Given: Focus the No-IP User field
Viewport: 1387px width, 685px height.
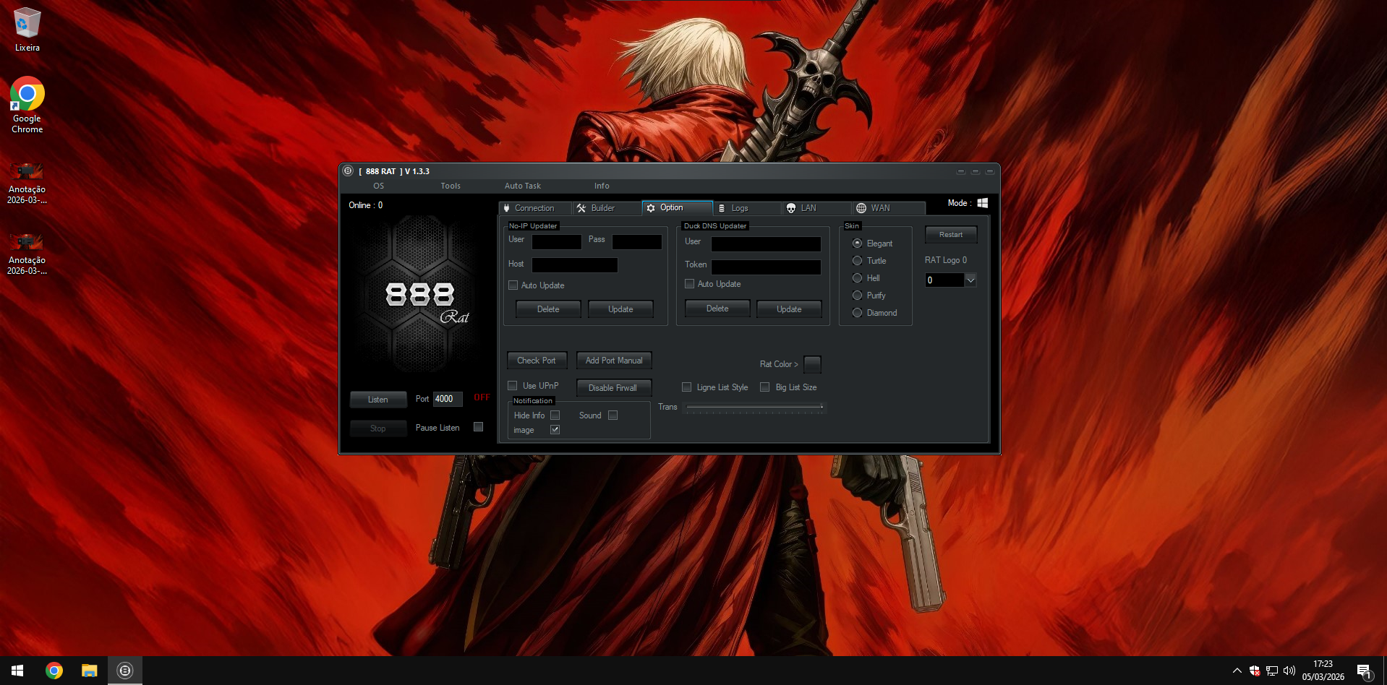Looking at the screenshot, I should pyautogui.click(x=557, y=242).
